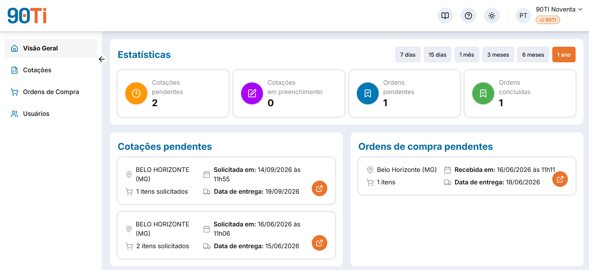589x270 pixels.
Task: Click the orange 90TI company badge
Action: (x=548, y=20)
